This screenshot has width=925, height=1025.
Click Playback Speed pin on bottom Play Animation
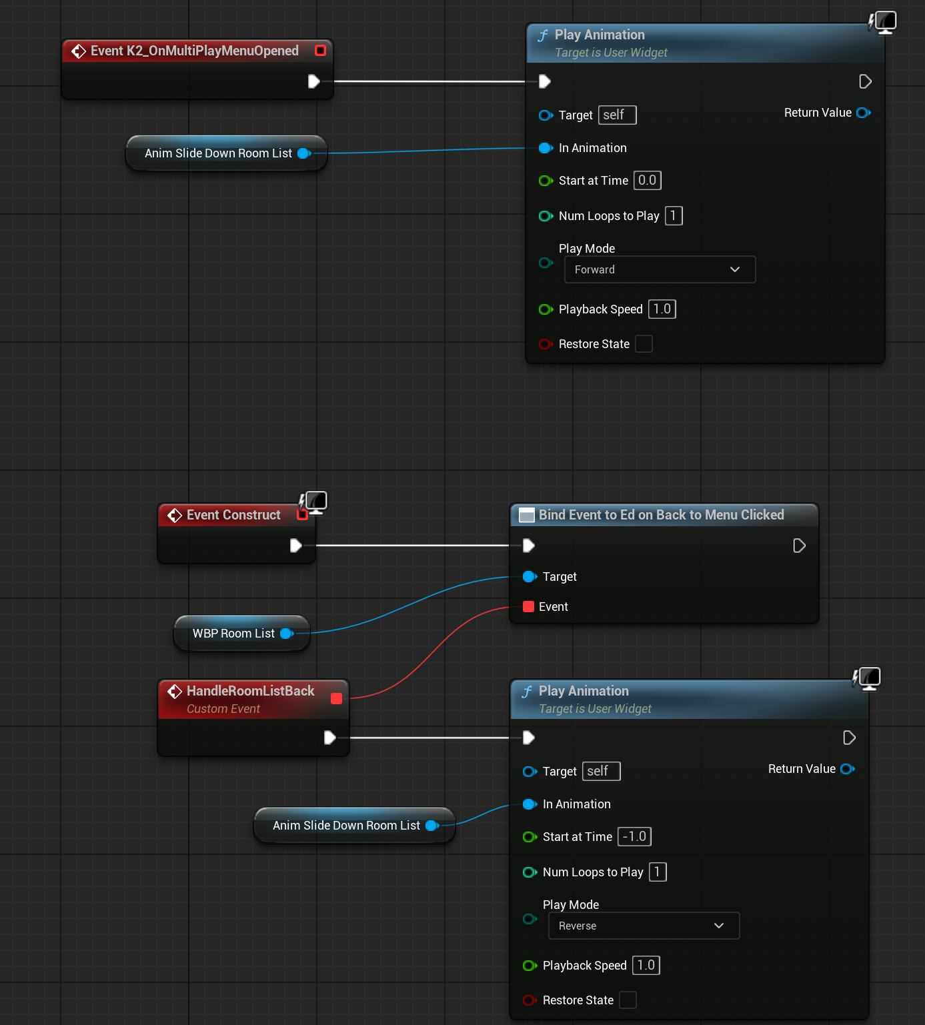coord(530,966)
